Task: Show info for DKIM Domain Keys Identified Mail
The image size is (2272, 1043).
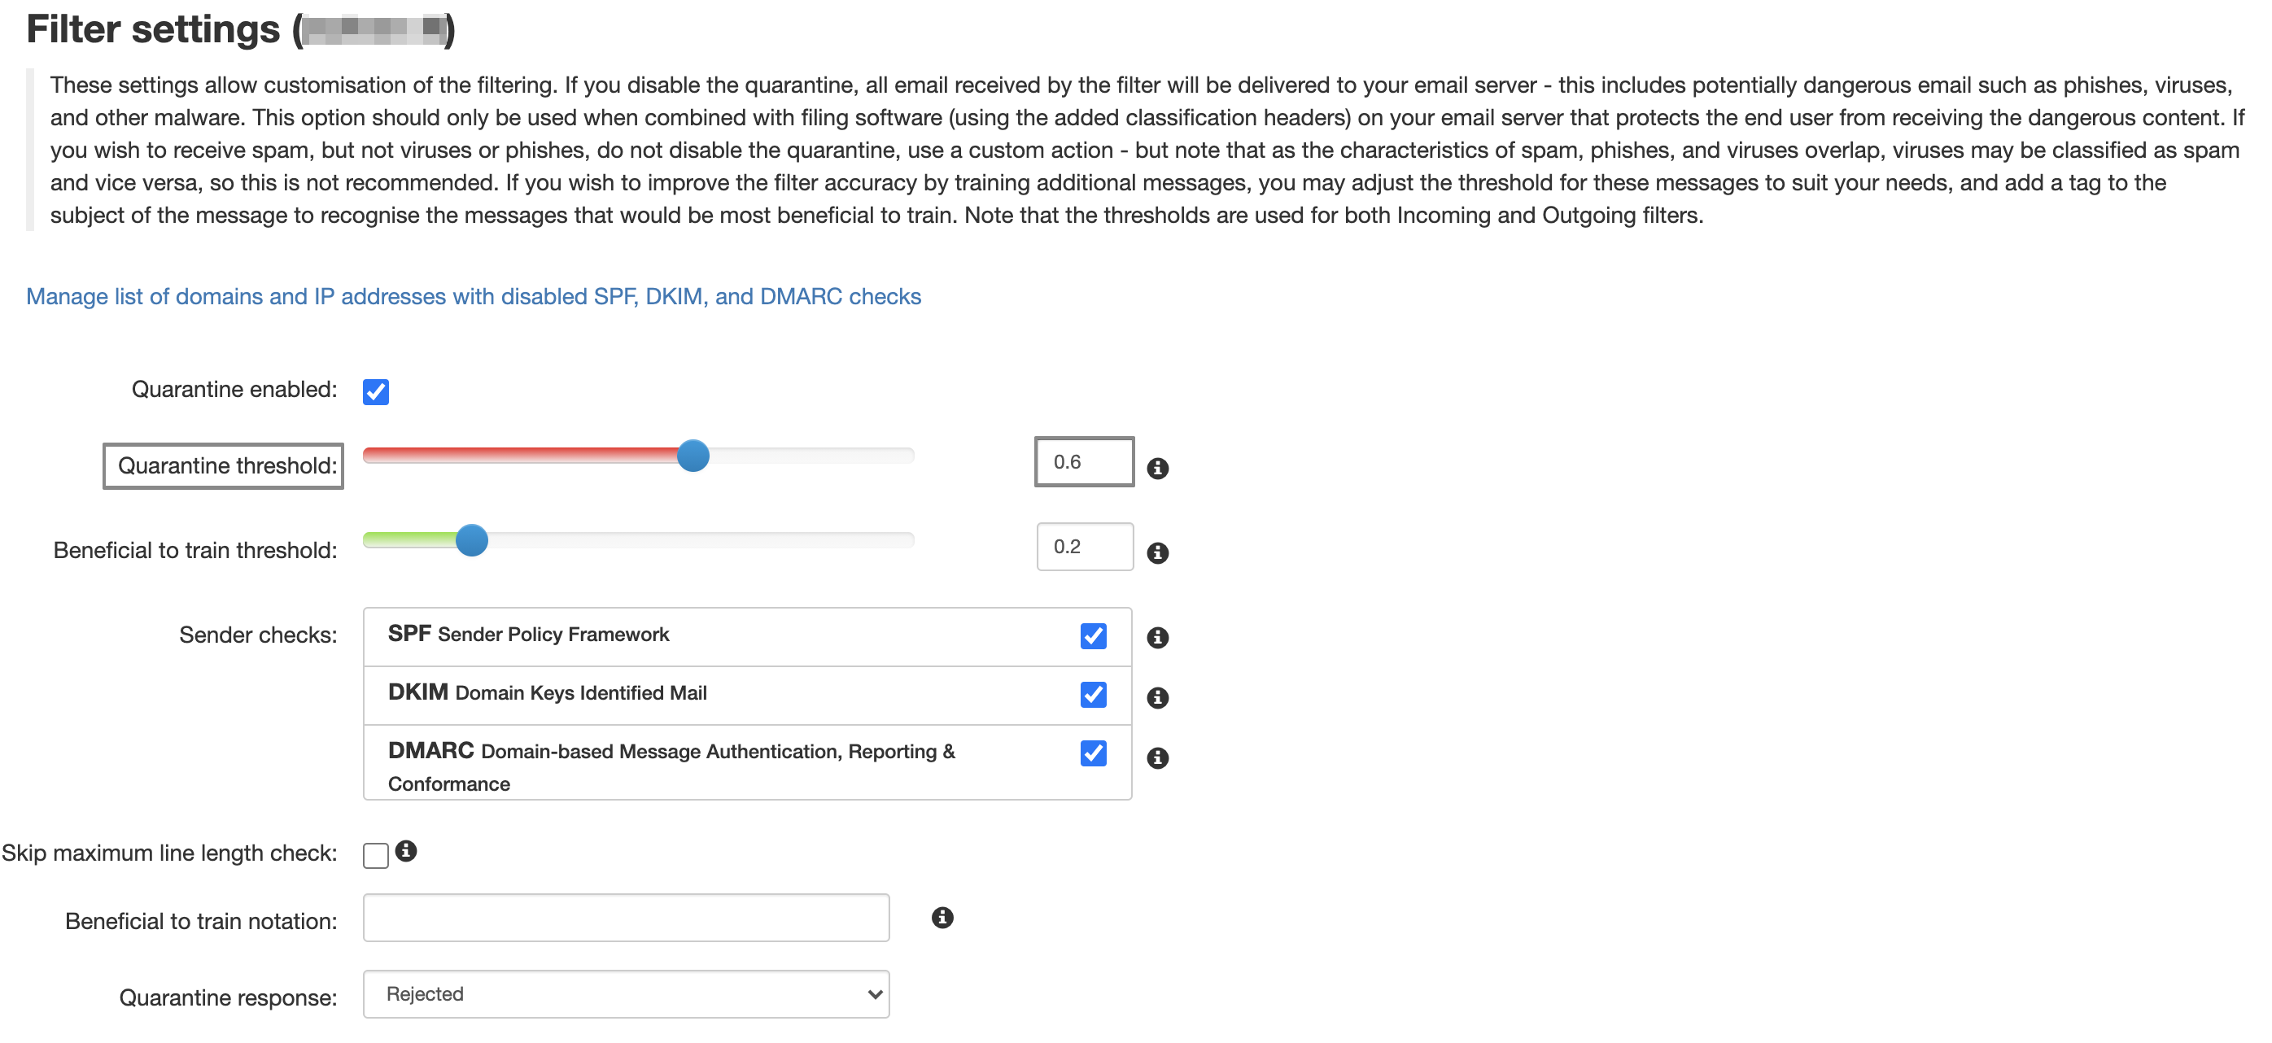Action: [x=1157, y=697]
